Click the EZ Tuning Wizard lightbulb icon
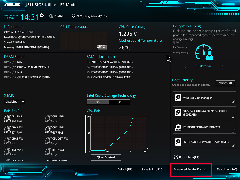The height and width of the screenshot is (180, 240). [73, 16]
